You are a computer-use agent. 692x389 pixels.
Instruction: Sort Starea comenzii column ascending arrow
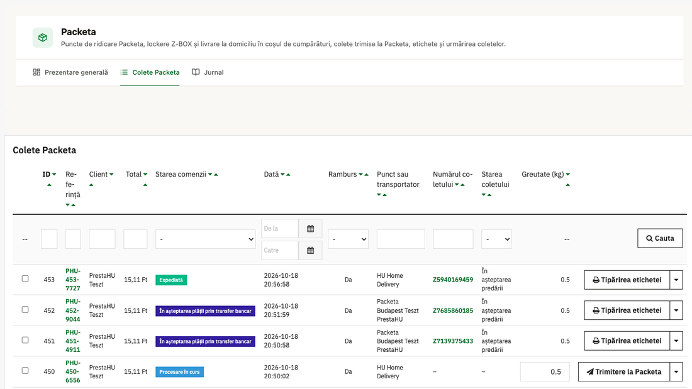216,175
